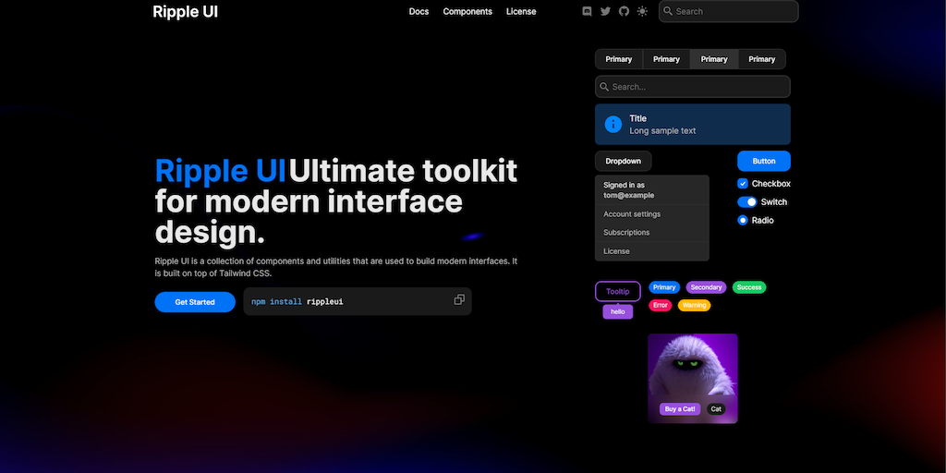Image resolution: width=946 pixels, height=473 pixels.
Task: Click the magnifier icon in header search
Action: coord(668,11)
